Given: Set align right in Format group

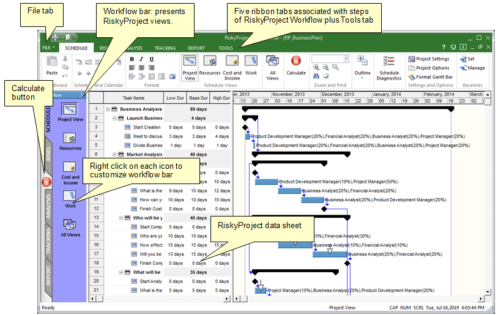Looking at the screenshot, I should pos(152,68).
